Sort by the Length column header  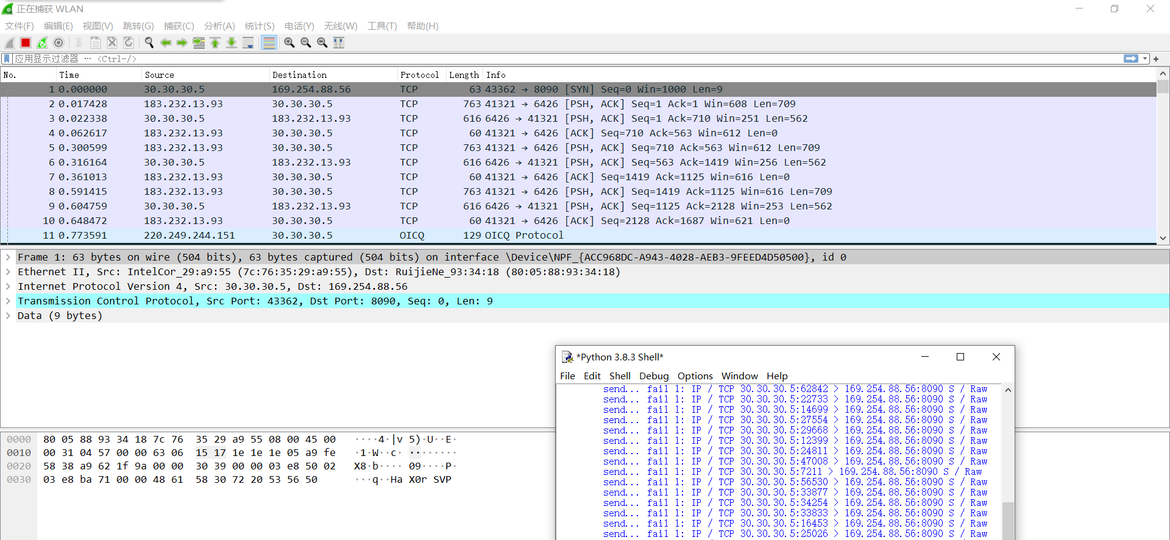(464, 75)
